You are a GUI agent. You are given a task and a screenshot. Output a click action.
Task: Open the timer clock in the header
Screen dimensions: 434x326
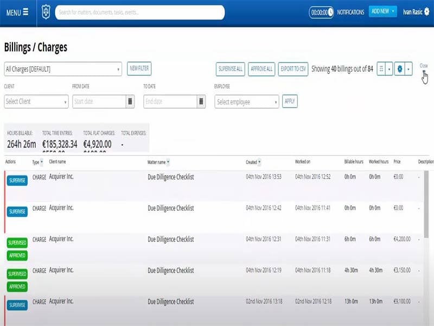[x=321, y=12]
